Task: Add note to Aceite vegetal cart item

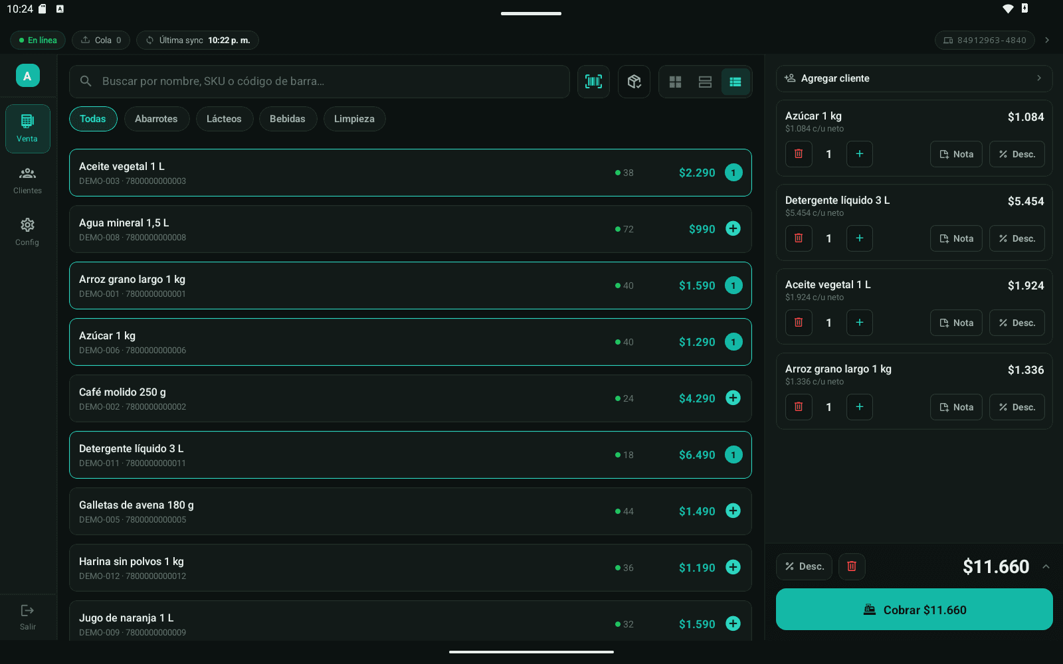Action: (x=956, y=323)
